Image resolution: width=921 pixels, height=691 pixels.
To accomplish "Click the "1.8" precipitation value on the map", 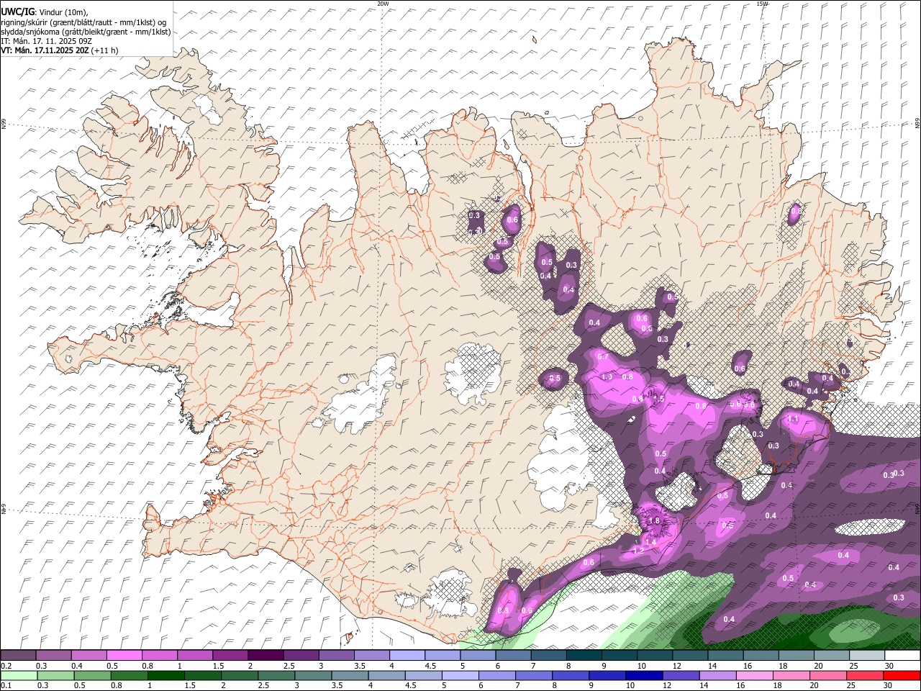I will coord(654,521).
